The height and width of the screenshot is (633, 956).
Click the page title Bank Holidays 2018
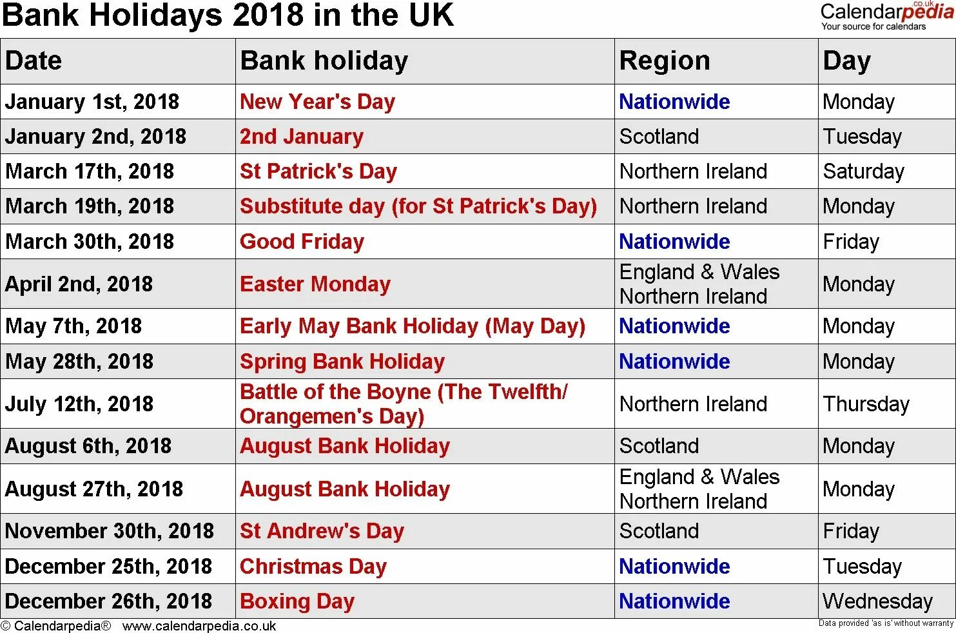(228, 15)
